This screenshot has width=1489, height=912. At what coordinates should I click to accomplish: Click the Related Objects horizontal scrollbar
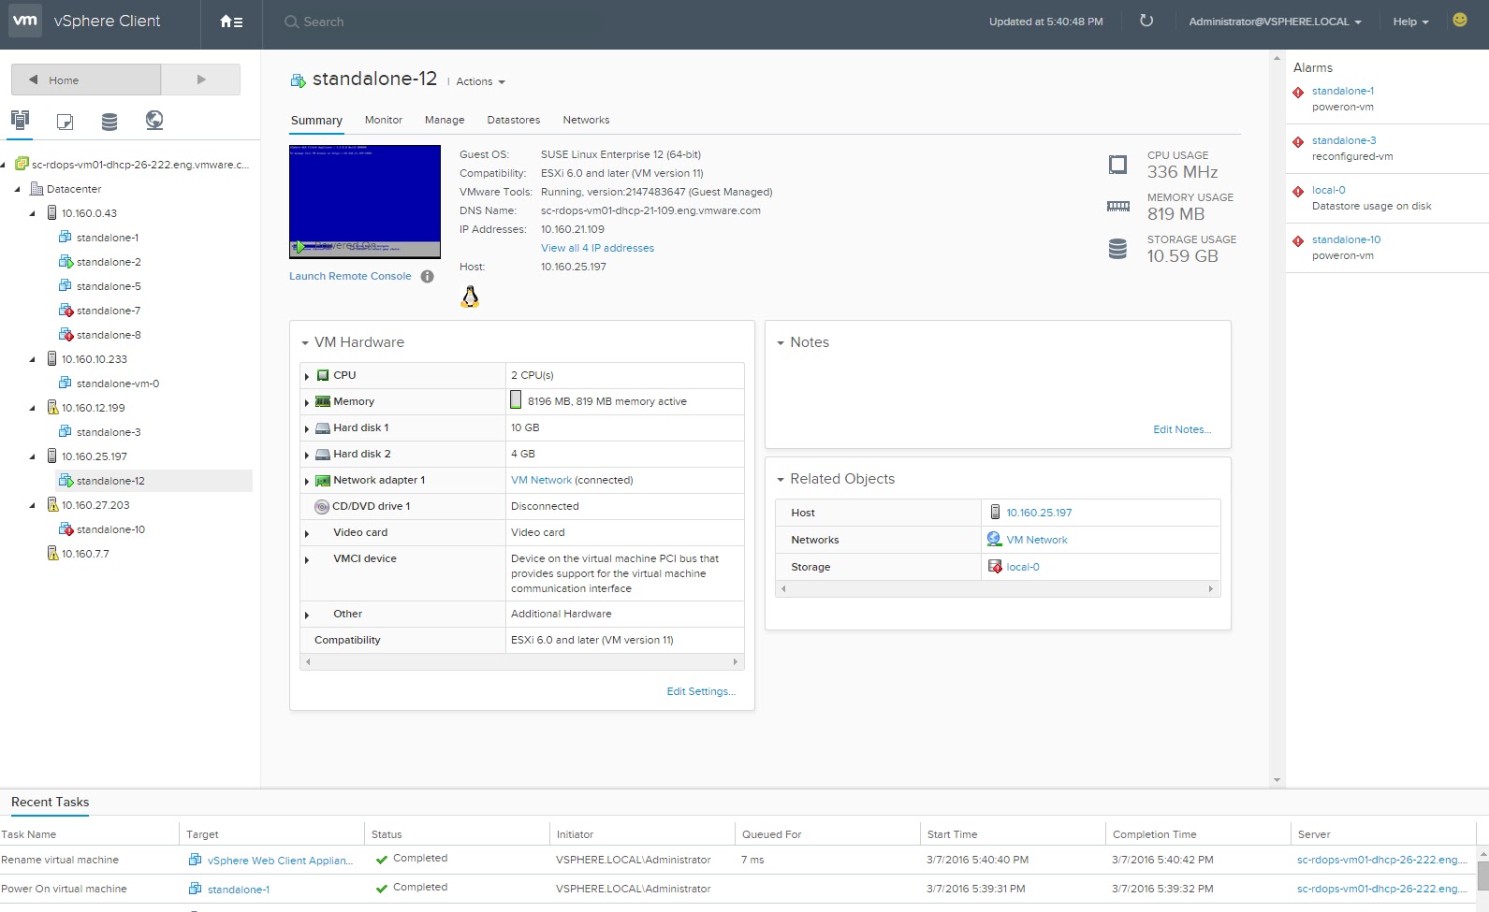[998, 589]
